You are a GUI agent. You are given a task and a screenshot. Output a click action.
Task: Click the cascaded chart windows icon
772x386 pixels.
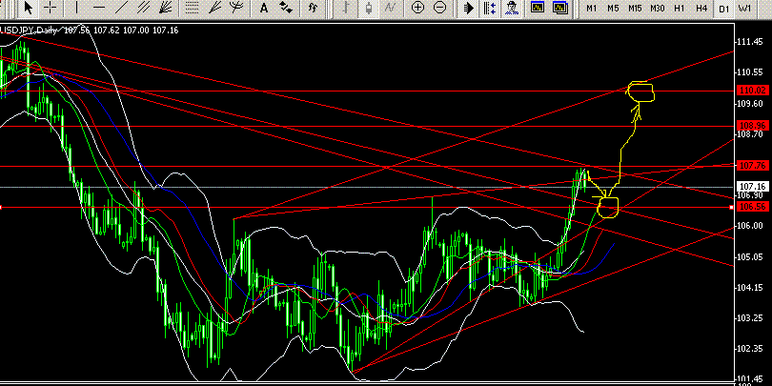[x=560, y=8]
